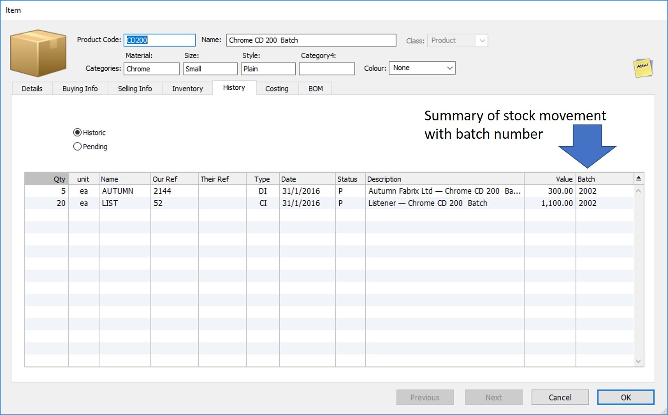Image resolution: width=668 pixels, height=415 pixels.
Task: Open the Costing tab
Action: pos(277,88)
